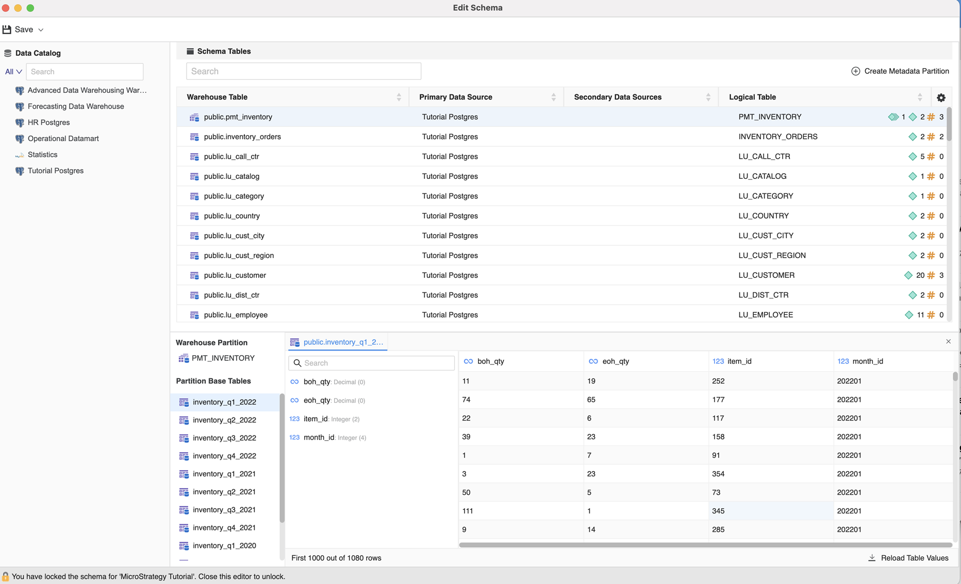Click the Schema Tables search field

tap(303, 71)
